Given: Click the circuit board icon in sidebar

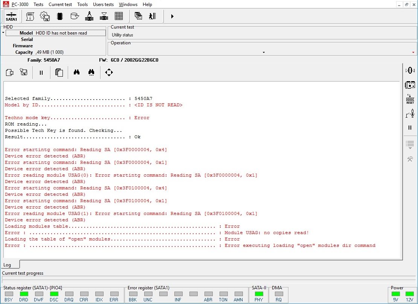Looking at the screenshot, I should pyautogui.click(x=410, y=85).
